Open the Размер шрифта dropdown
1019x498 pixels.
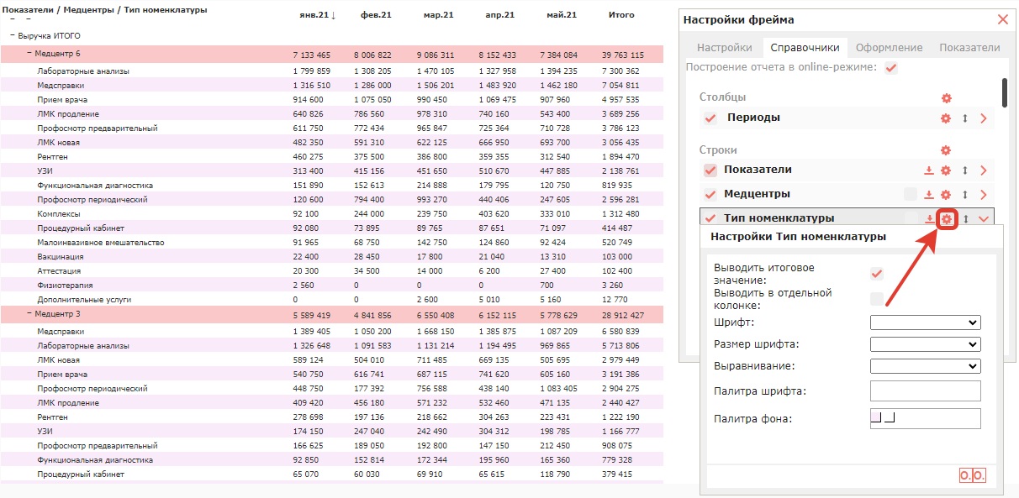tap(926, 344)
